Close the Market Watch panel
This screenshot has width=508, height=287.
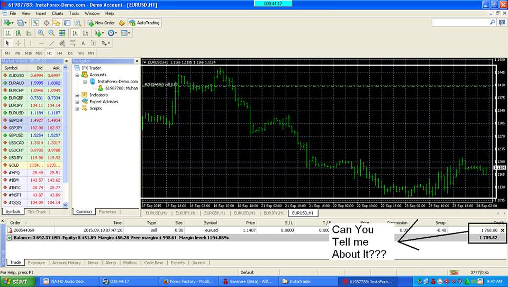[67, 61]
